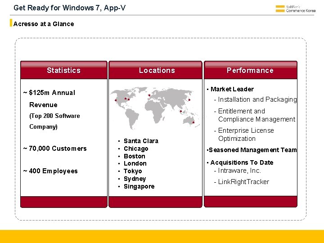The image size is (324, 243).
Task: Click 'Sydney' in locations list
Action: (135, 179)
